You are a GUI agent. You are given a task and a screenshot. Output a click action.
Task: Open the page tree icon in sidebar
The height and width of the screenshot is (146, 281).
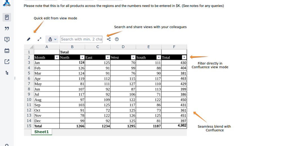pyautogui.click(x=7, y=73)
